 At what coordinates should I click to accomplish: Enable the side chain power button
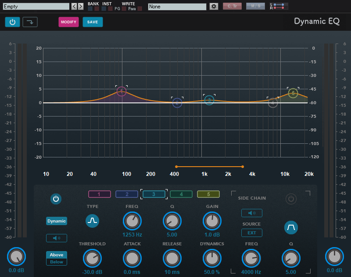[291, 199]
